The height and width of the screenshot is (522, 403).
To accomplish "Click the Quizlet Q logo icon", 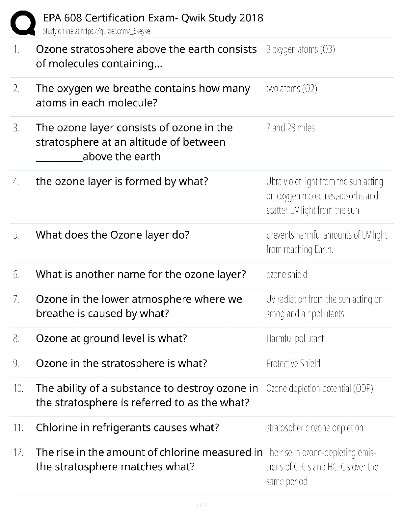I will coord(23,23).
